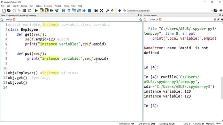The height and width of the screenshot is (125, 223).
Task: Close the temp.py tab
Action: coord(14,19)
